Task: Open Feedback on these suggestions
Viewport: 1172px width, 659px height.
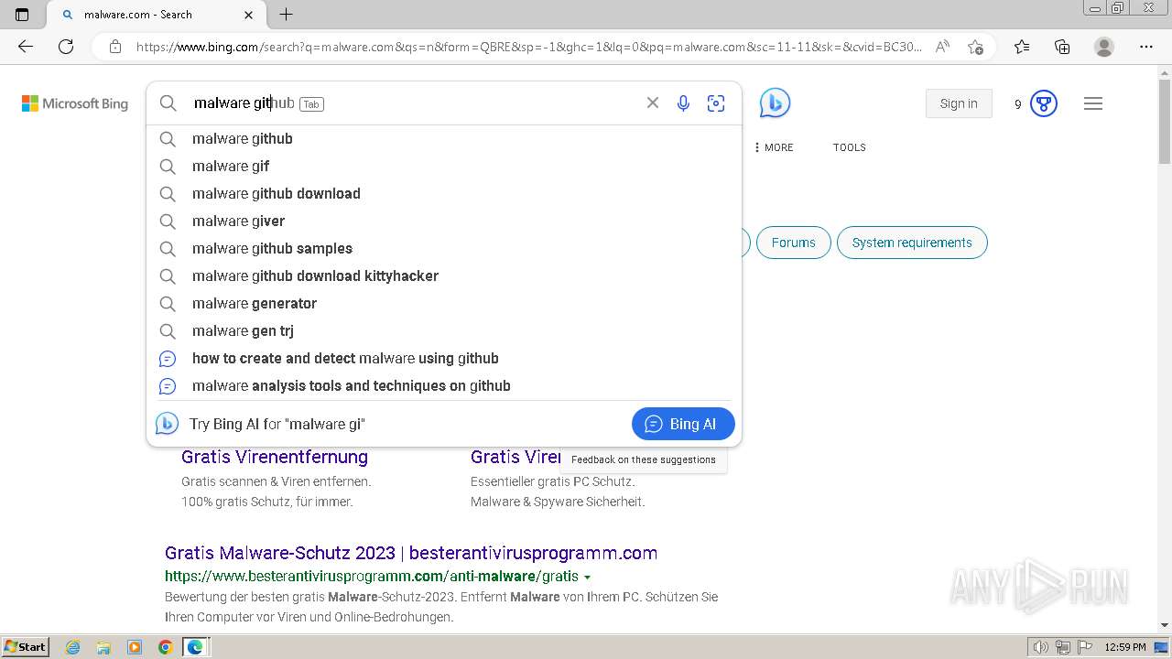Action: [644, 459]
